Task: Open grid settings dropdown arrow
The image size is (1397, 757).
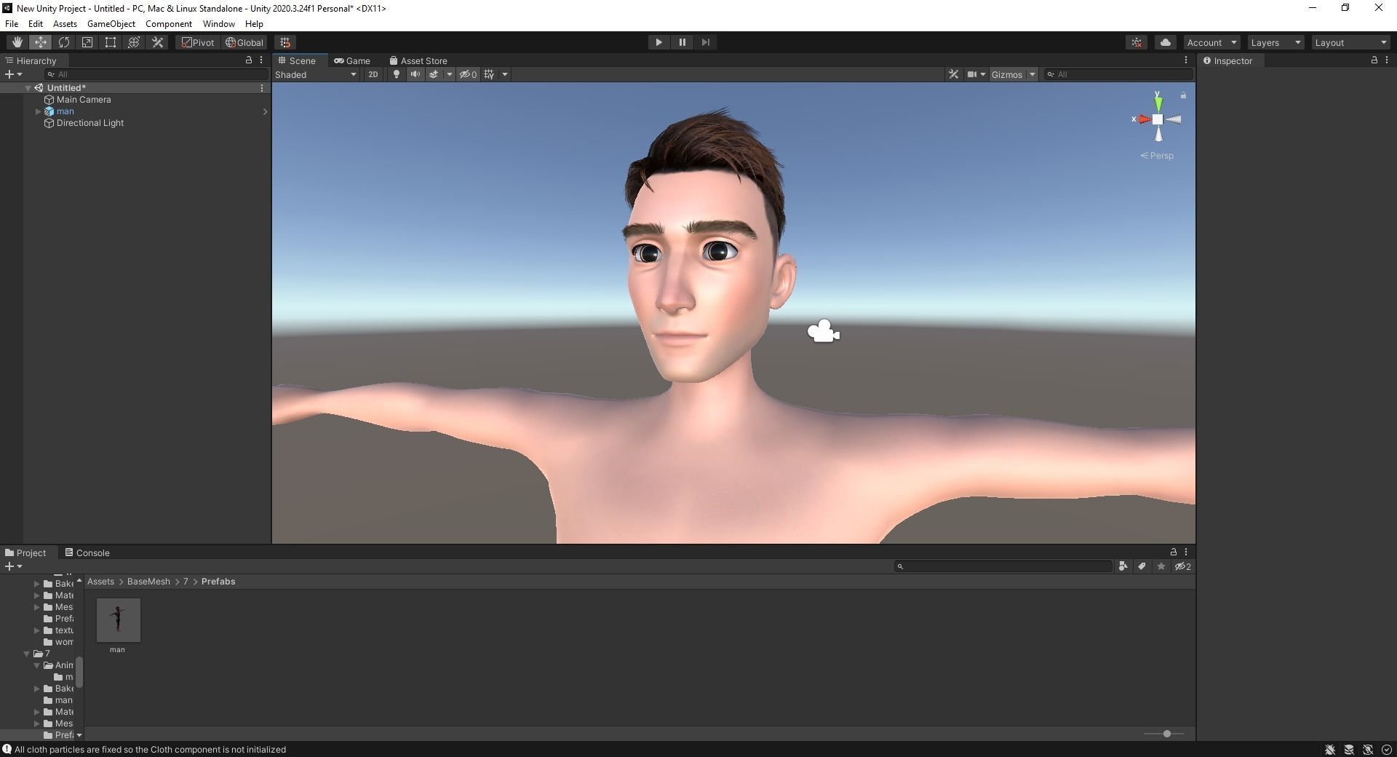Action: (504, 74)
